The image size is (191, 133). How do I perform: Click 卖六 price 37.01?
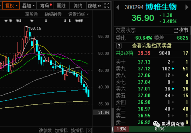144,89
